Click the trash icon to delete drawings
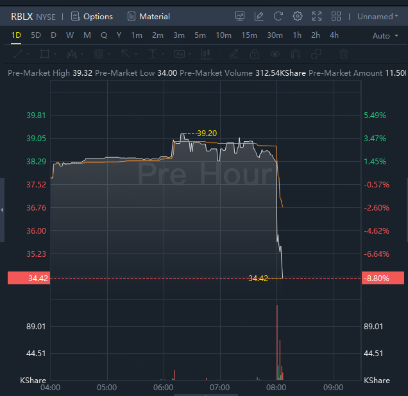This screenshot has width=408, height=396. click(344, 54)
